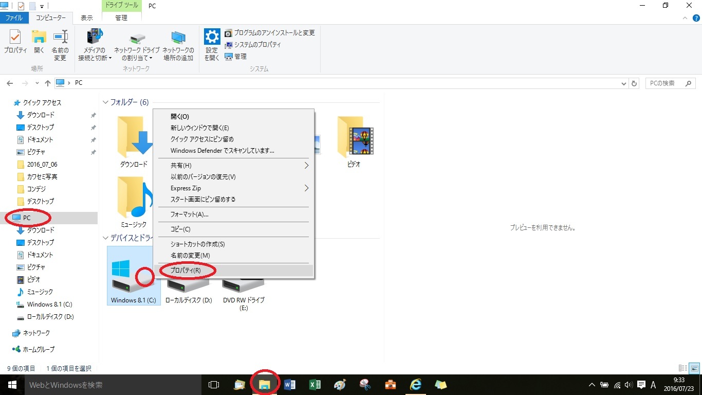Screen dimensions: 702x395
Task: Open the address bar history dropdown
Action: pos(624,83)
